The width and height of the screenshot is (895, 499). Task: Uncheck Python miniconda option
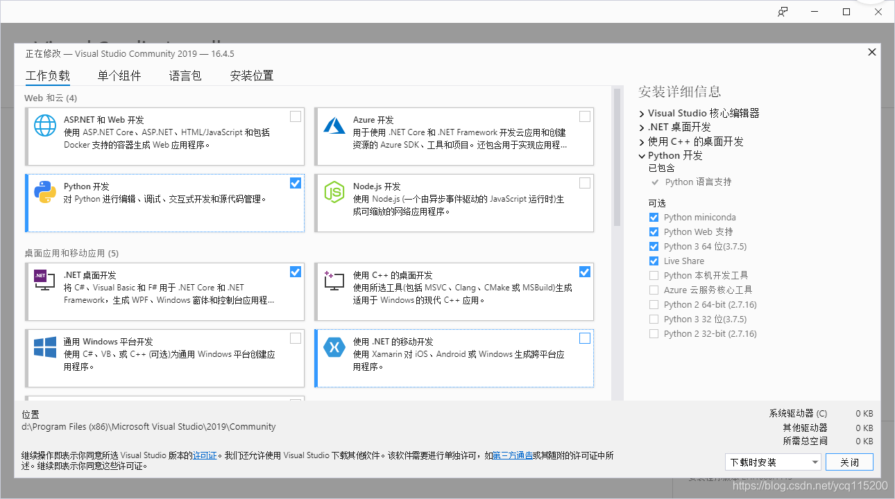[x=654, y=218]
